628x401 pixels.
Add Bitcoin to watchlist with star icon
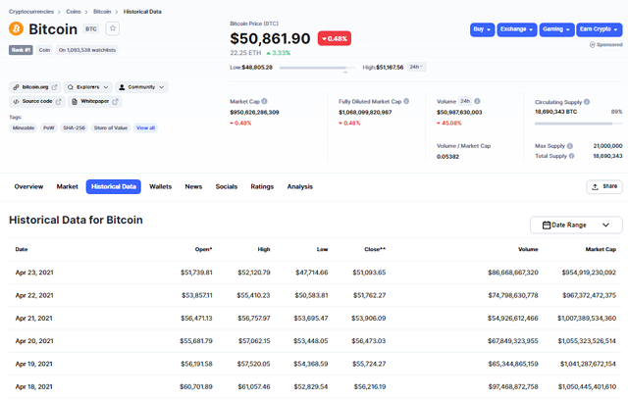pos(113,28)
